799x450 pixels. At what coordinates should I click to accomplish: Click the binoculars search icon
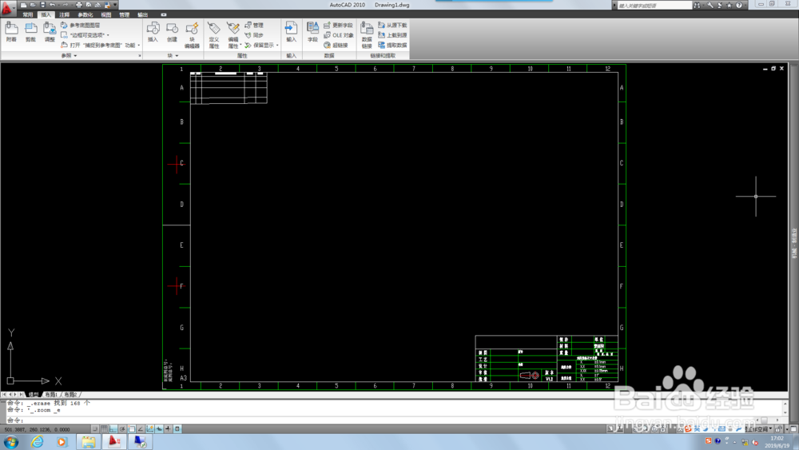[697, 5]
